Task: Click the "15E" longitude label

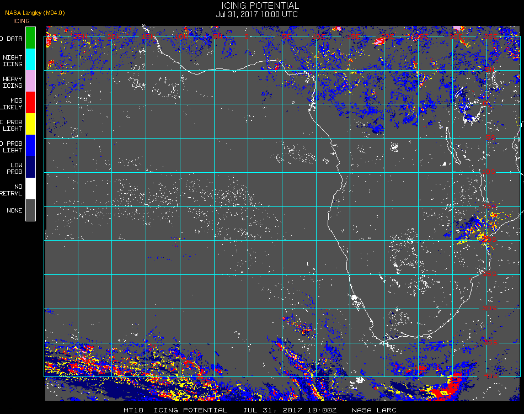Action: 353,36
